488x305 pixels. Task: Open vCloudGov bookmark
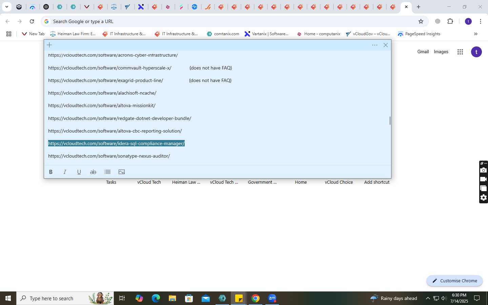368,34
